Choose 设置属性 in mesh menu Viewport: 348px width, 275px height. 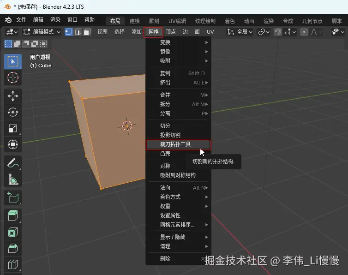(178, 215)
